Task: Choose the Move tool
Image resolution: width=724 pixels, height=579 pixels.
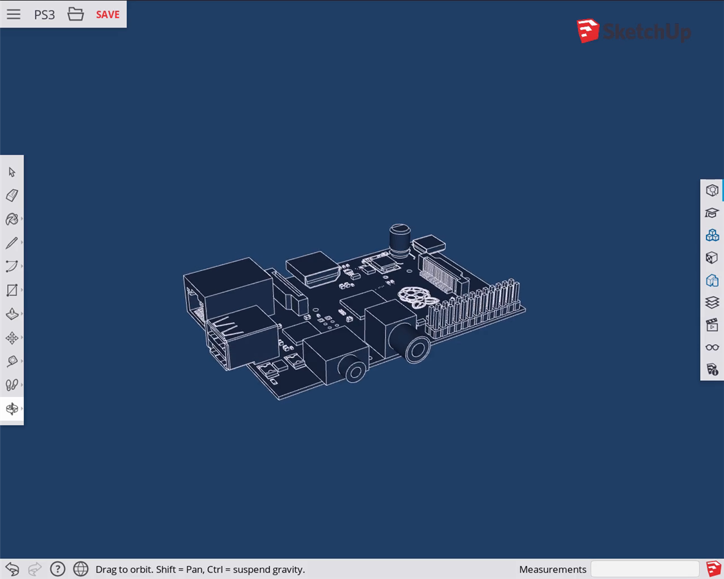Action: click(x=12, y=338)
